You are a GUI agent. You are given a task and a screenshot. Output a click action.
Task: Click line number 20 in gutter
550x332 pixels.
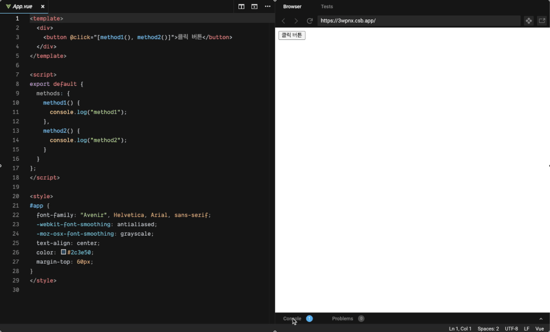[x=16, y=197]
